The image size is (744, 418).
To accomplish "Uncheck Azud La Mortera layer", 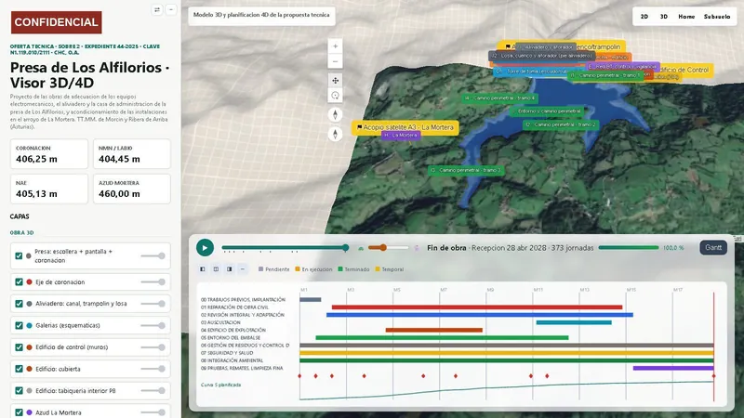I will pyautogui.click(x=19, y=412).
